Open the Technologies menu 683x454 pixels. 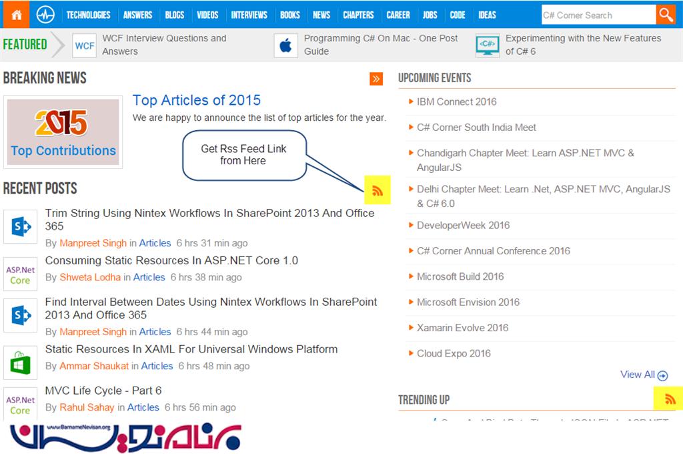88,15
